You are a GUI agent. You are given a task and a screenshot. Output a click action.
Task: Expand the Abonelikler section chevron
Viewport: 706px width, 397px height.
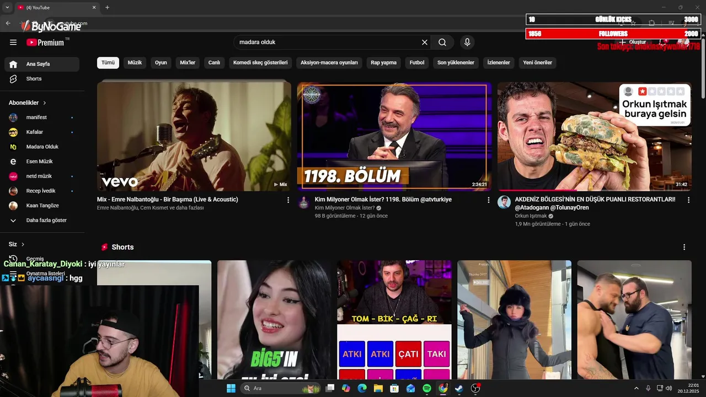click(x=45, y=103)
